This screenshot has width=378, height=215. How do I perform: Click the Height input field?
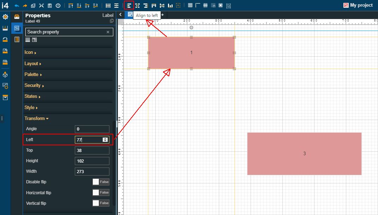92,161
